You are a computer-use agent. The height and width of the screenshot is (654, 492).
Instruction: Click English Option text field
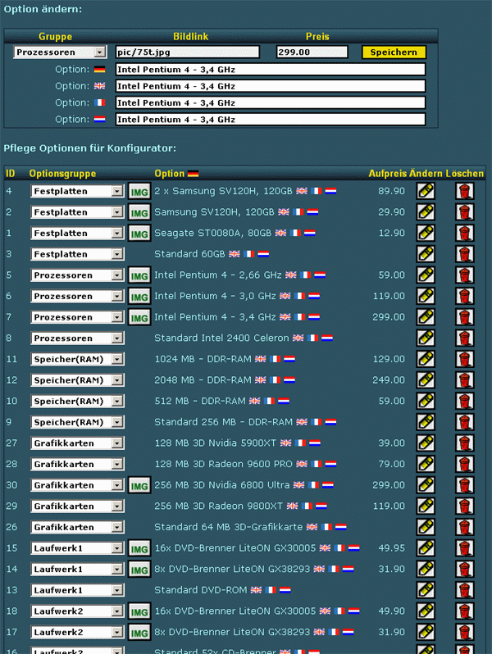(x=271, y=86)
